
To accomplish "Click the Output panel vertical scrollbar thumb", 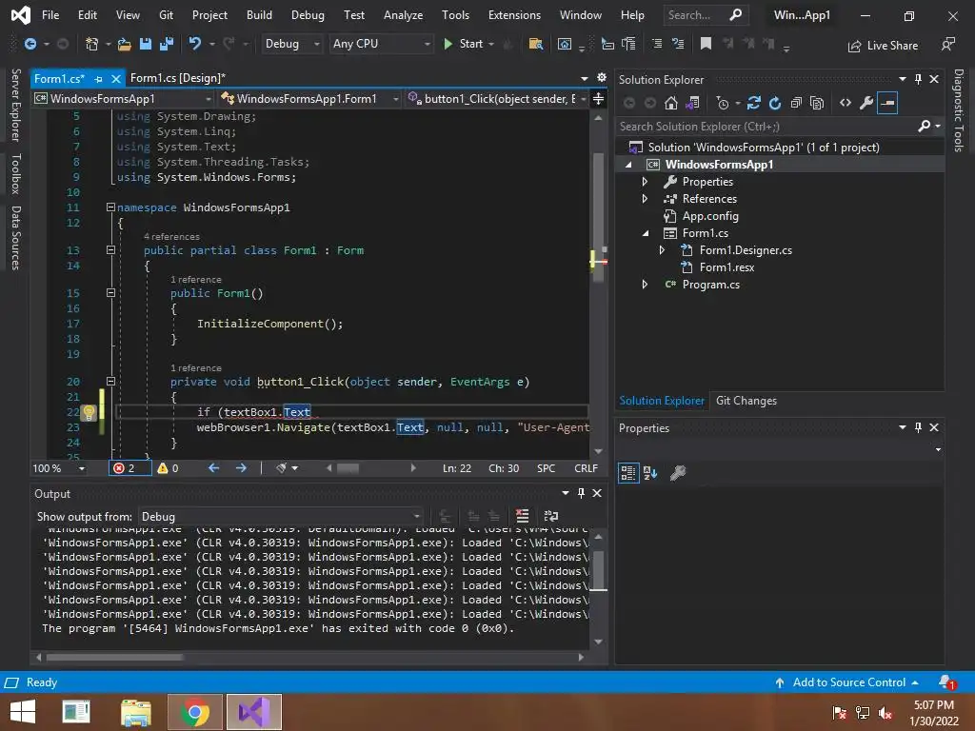I will pos(598,569).
